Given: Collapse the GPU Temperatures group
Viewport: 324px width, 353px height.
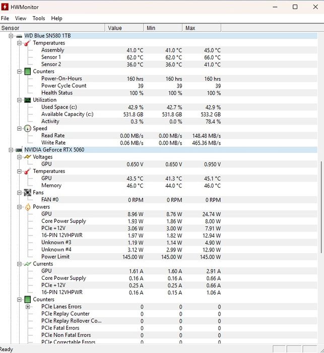Looking at the screenshot, I should point(19,171).
